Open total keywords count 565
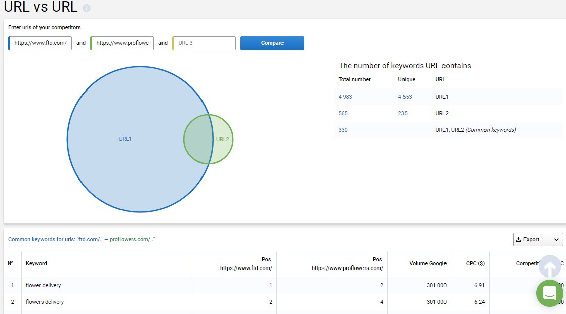The width and height of the screenshot is (566, 314). (x=343, y=113)
